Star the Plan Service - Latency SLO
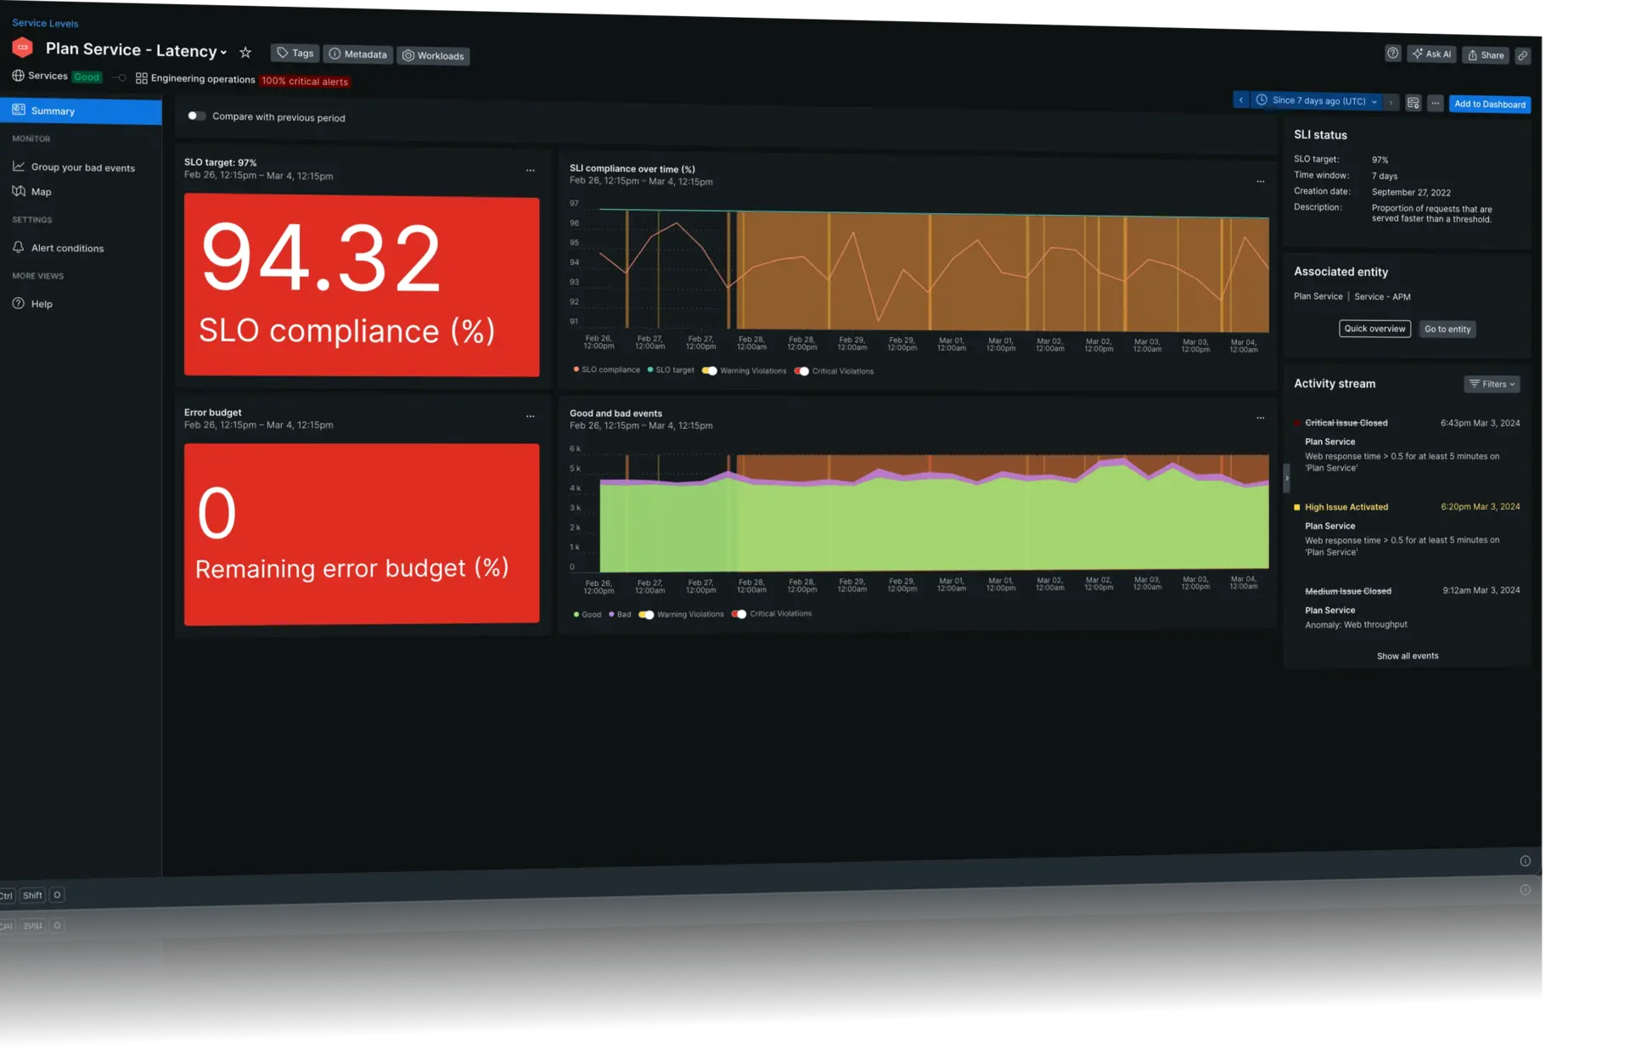The height and width of the screenshot is (1048, 1630). pos(244,52)
